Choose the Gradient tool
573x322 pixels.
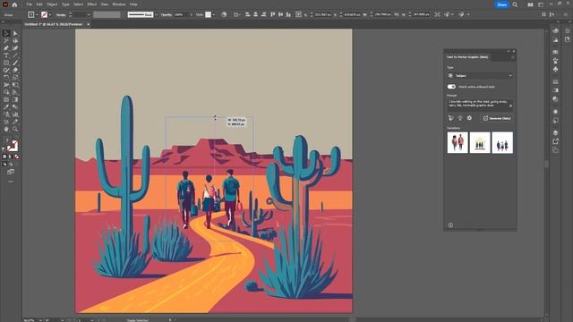pos(15,99)
